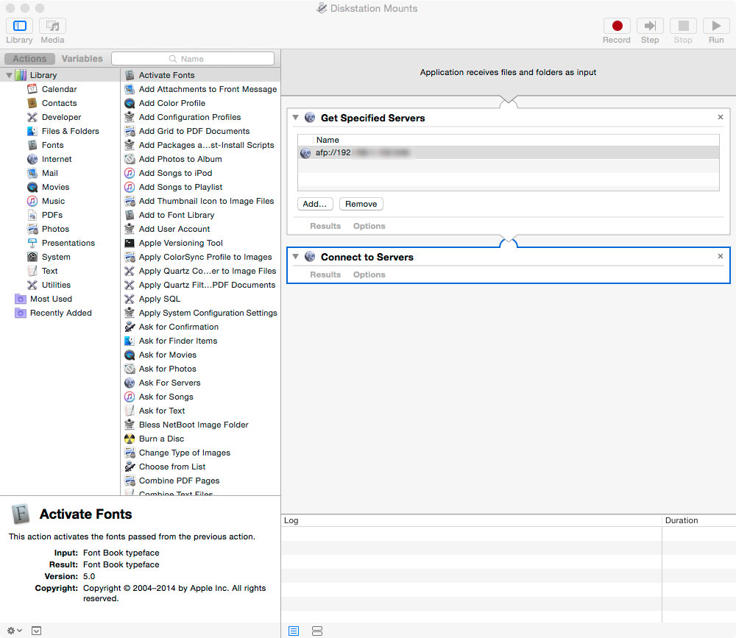Click the Duration column header
Image resolution: width=736 pixels, height=638 pixels.
tap(698, 520)
